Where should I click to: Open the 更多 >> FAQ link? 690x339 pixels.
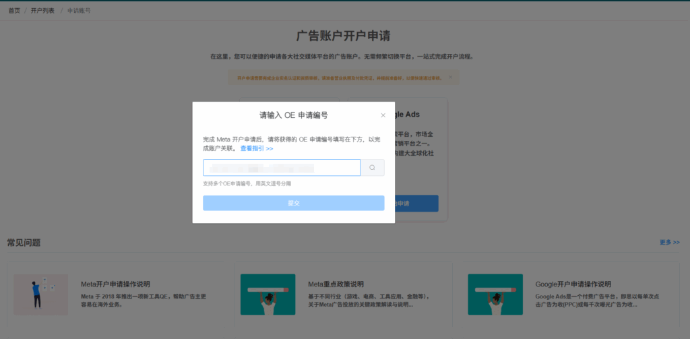(x=669, y=242)
